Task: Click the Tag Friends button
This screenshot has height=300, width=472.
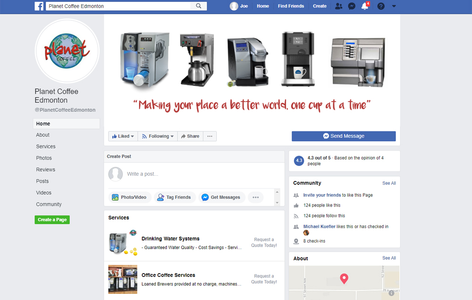Action: point(174,197)
